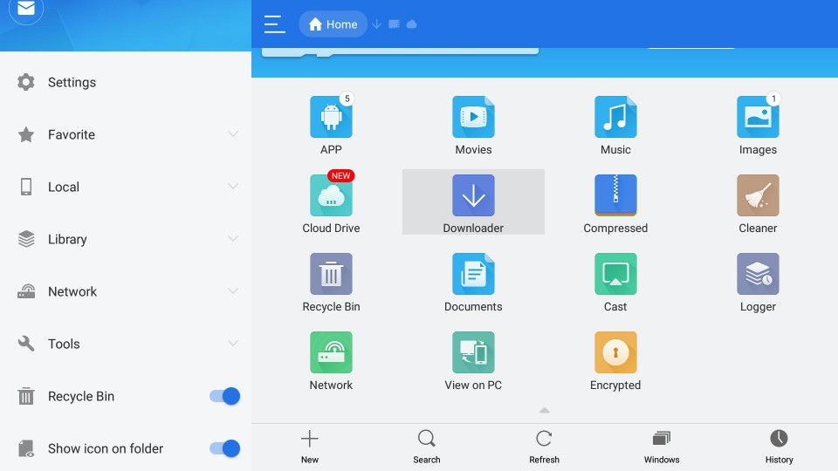Screen dimensions: 838x471
Task: Open the Encrypted files tool
Action: pos(615,352)
